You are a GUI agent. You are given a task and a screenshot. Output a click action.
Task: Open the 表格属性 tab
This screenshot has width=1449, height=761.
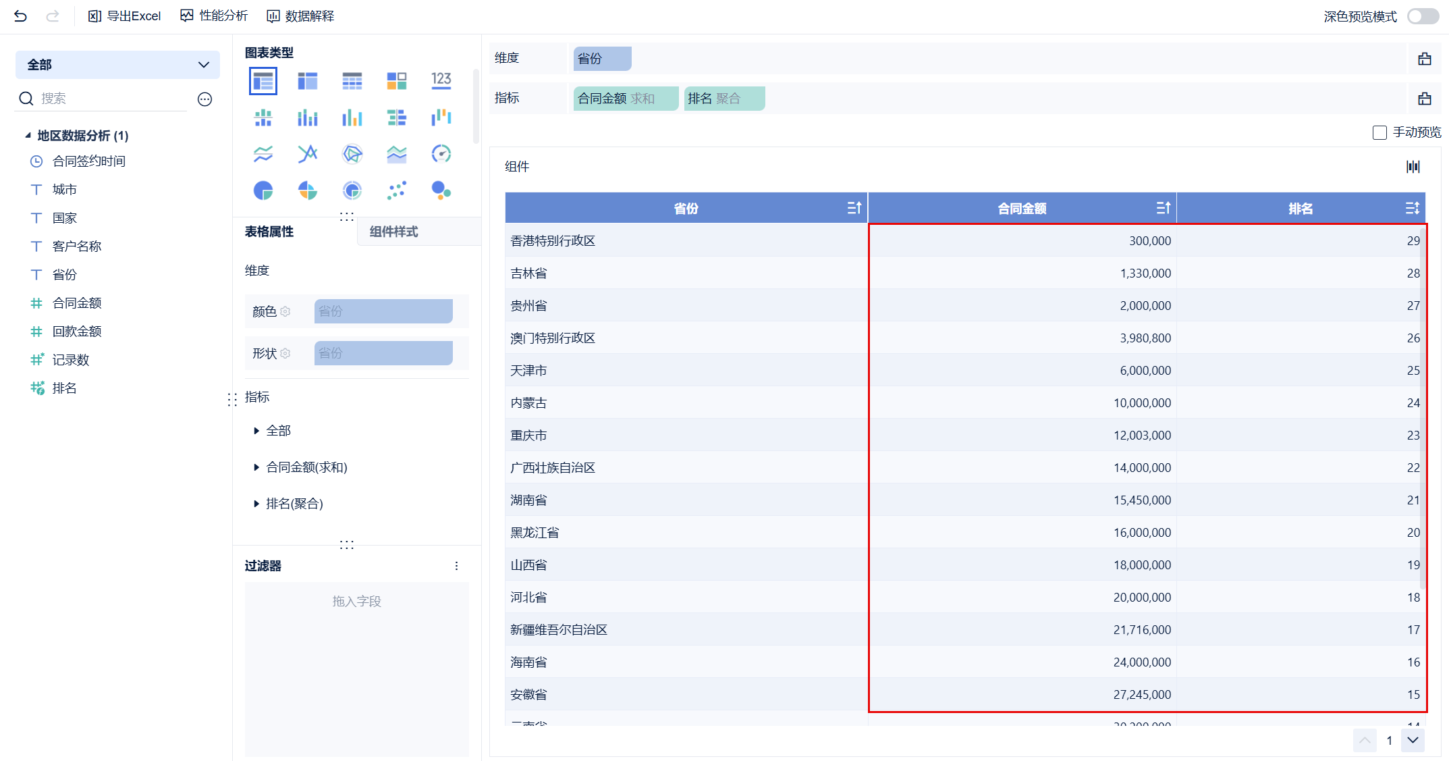pyautogui.click(x=269, y=232)
